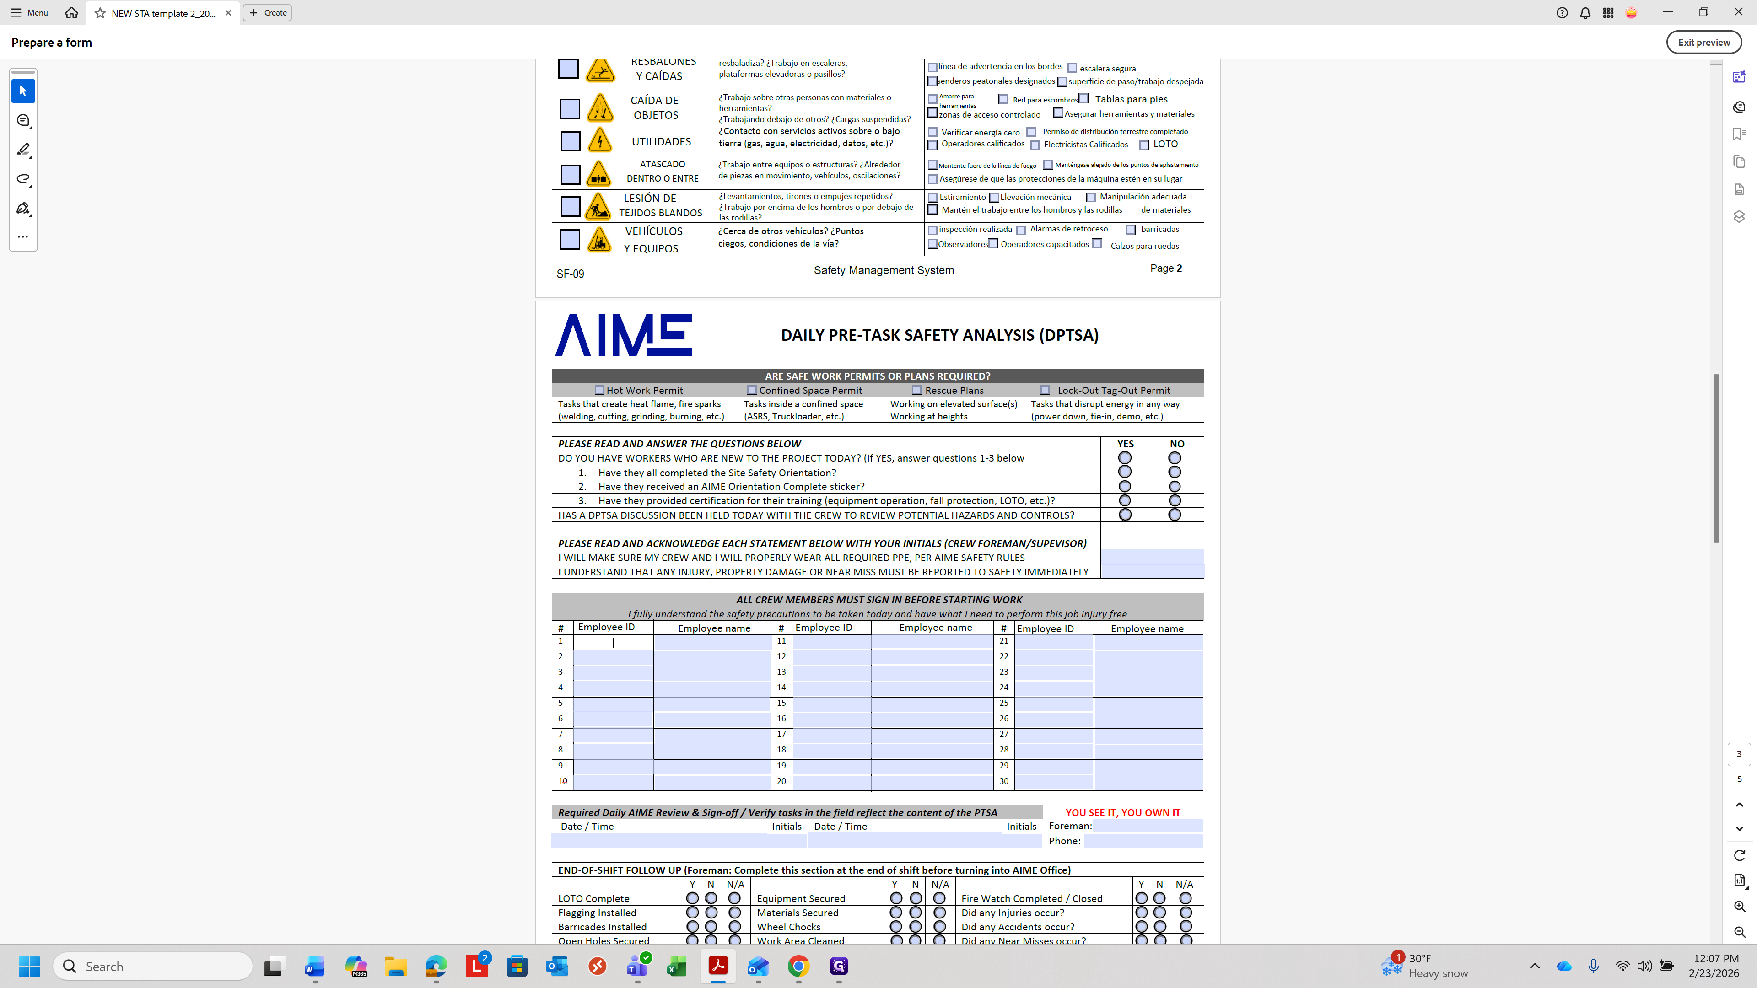Open bookmarks panel in right sidebar
The height and width of the screenshot is (988, 1757).
[x=1739, y=134]
